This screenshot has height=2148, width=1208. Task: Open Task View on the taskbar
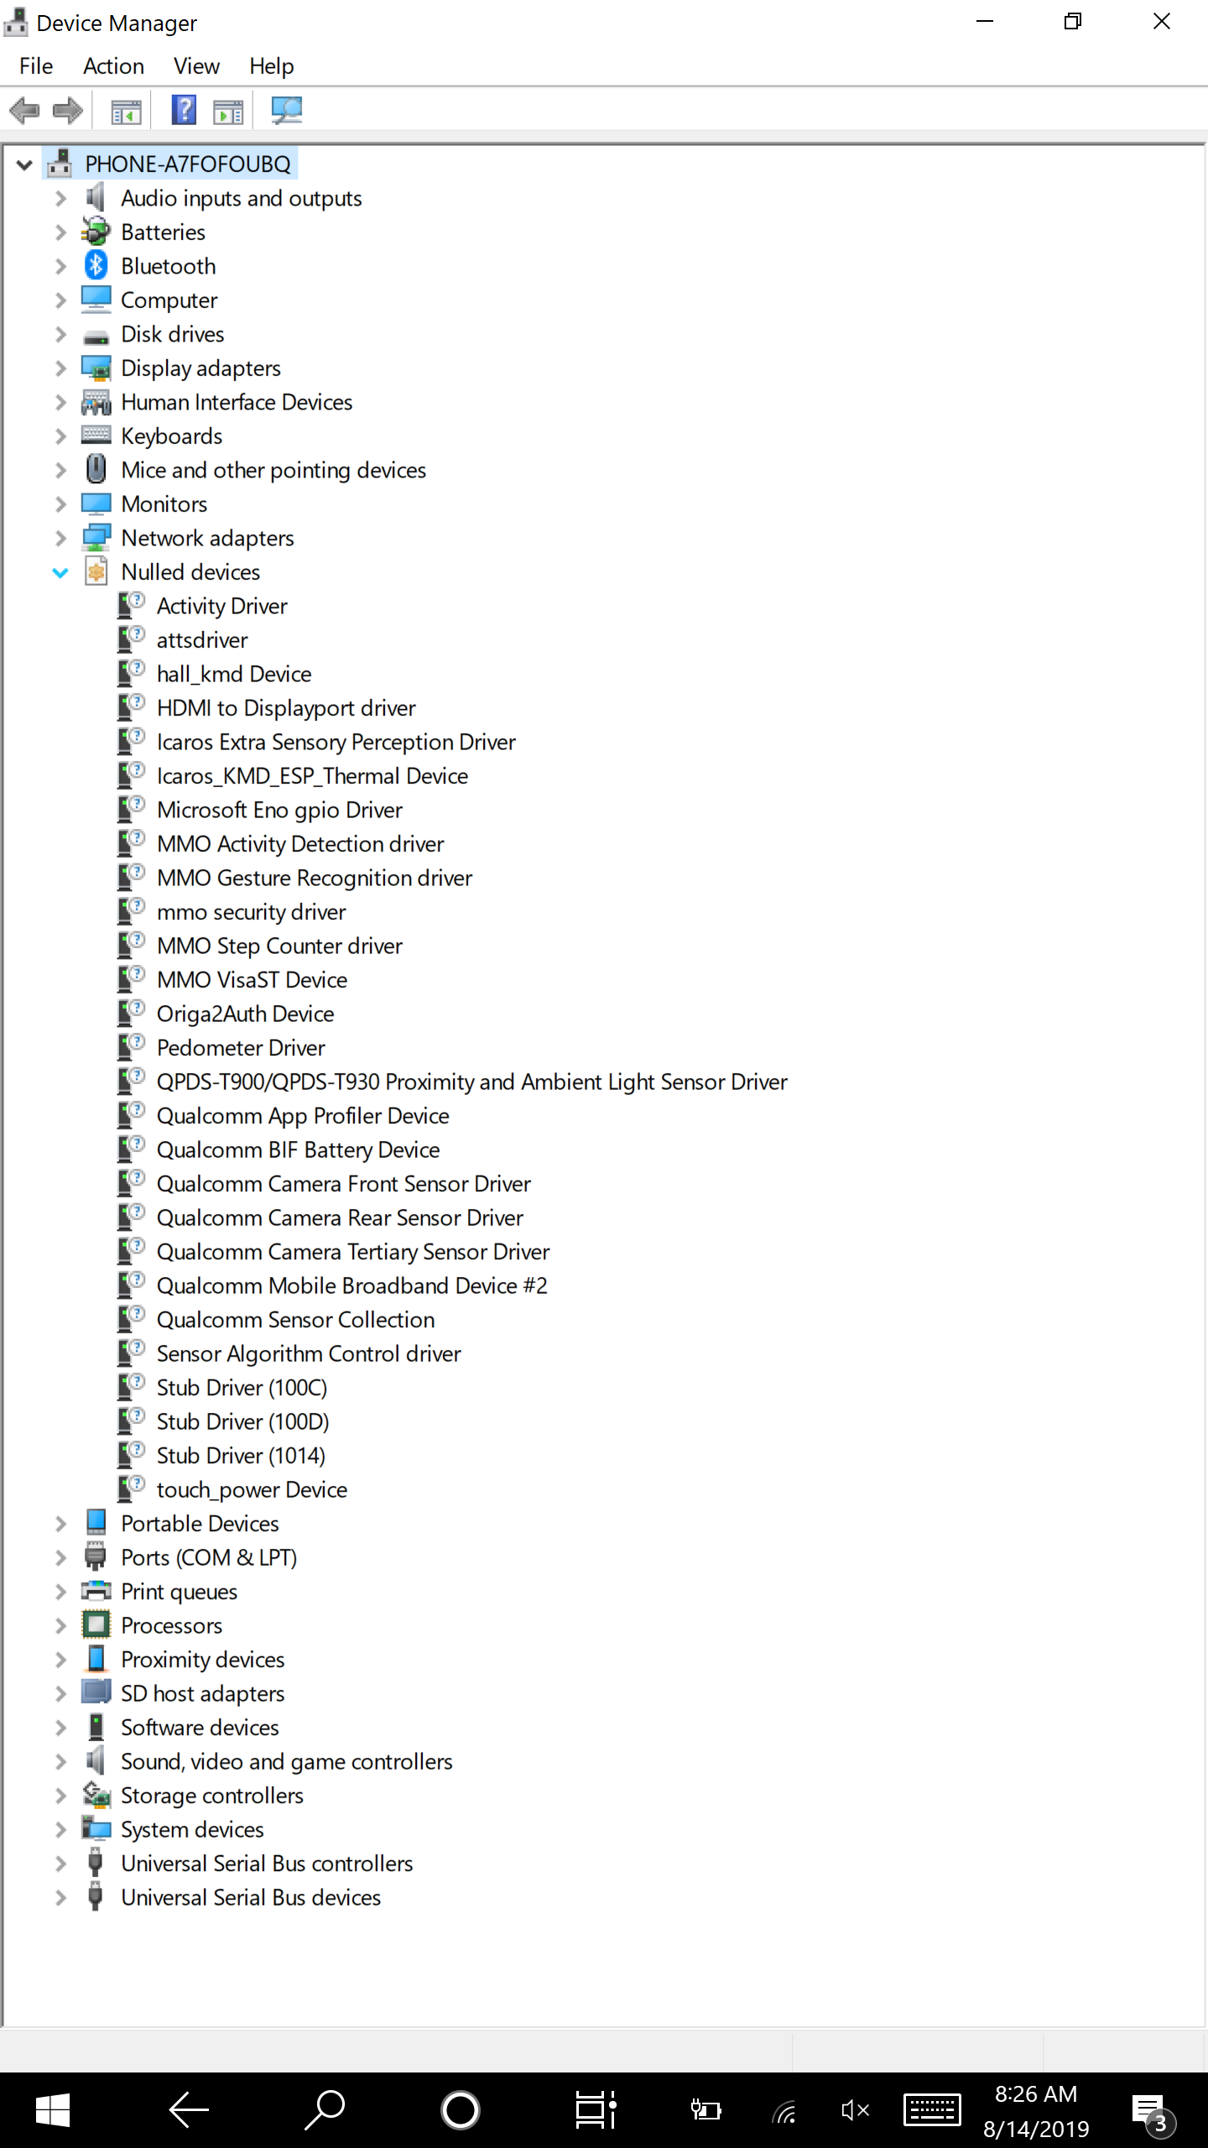tap(596, 2110)
